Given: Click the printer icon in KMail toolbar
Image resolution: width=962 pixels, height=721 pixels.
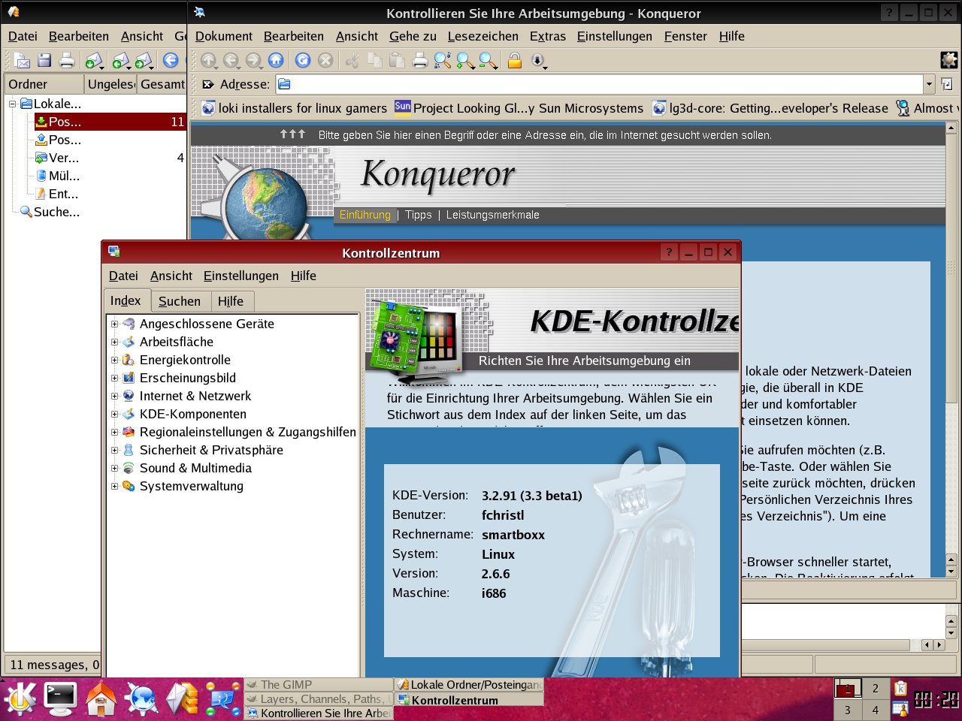Looking at the screenshot, I should [67, 61].
